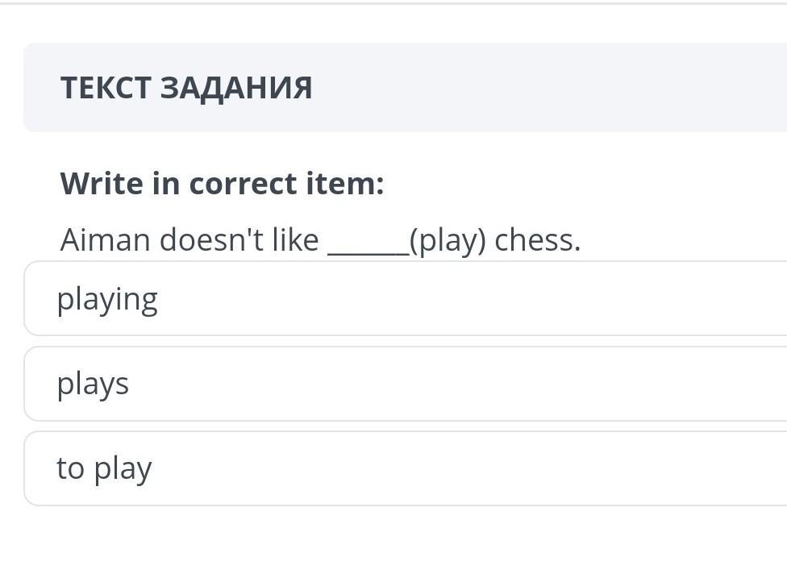Screen dimensions: 787x578
Task: Choose the "plays" answer option
Action: click(403, 384)
